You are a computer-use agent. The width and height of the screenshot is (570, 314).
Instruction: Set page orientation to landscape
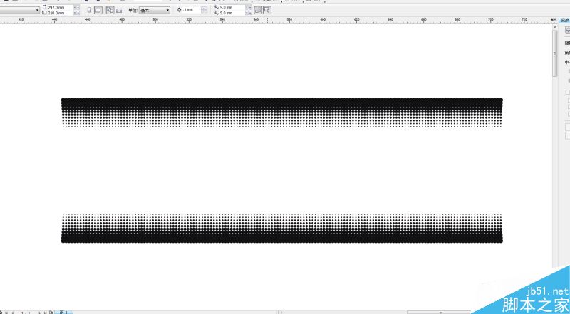pyautogui.click(x=98, y=10)
